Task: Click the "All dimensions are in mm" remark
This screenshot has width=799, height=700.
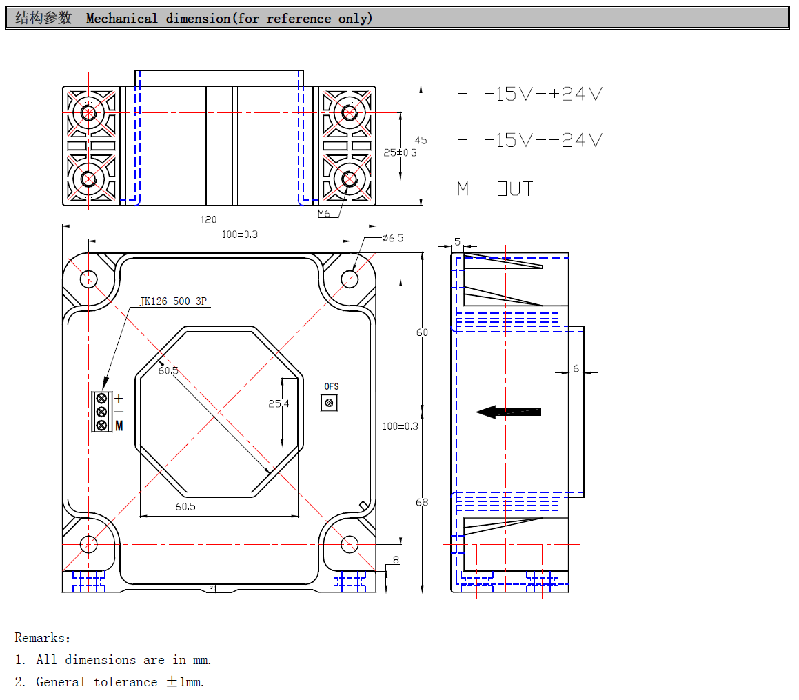Action: pos(113,659)
